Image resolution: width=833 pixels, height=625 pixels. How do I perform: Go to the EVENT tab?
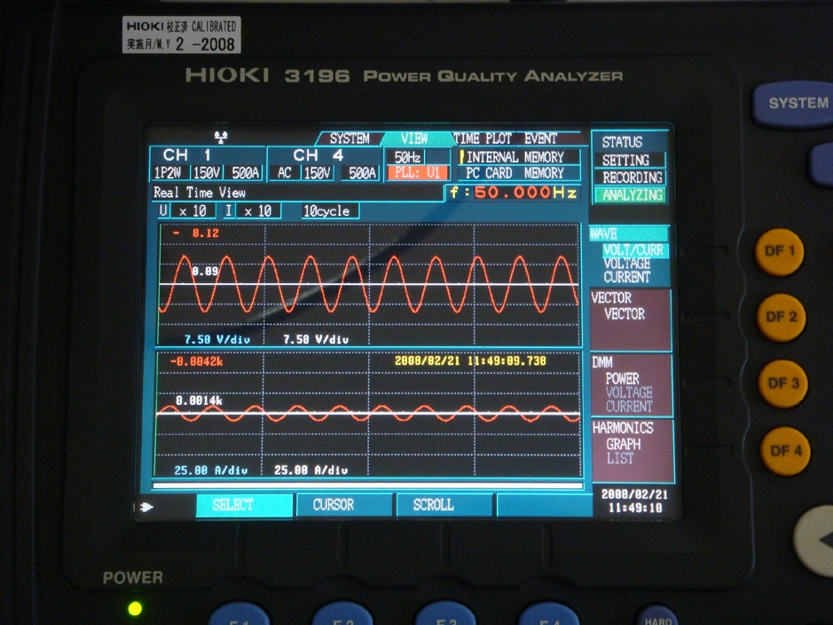pyautogui.click(x=541, y=138)
